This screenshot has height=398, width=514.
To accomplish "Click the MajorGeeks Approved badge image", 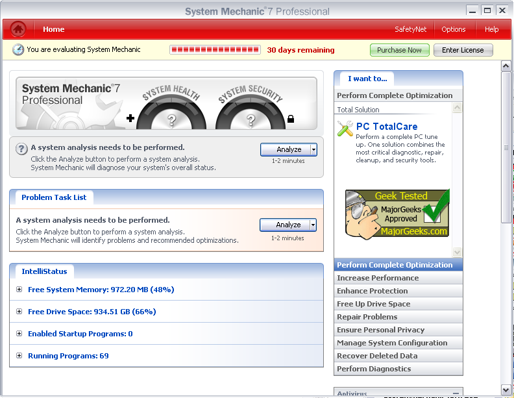I will point(397,214).
